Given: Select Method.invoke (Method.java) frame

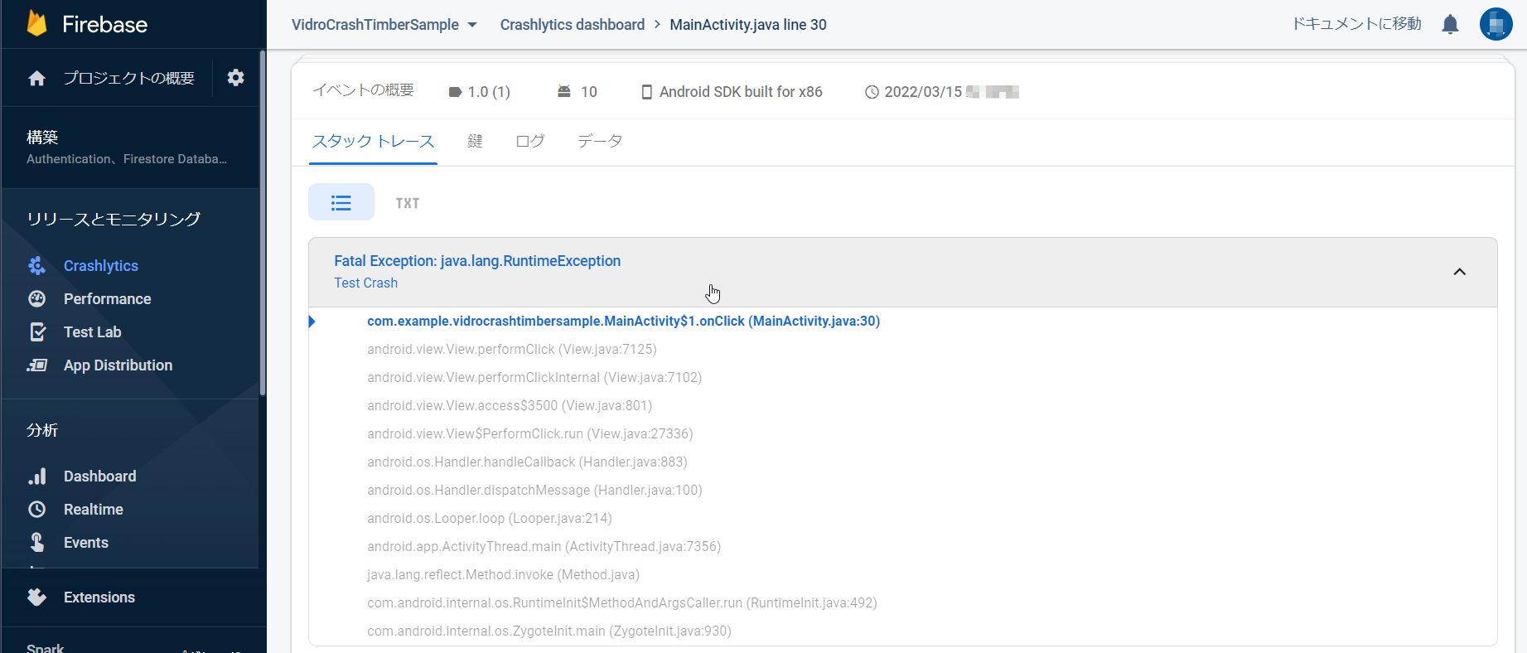Looking at the screenshot, I should [x=504, y=574].
